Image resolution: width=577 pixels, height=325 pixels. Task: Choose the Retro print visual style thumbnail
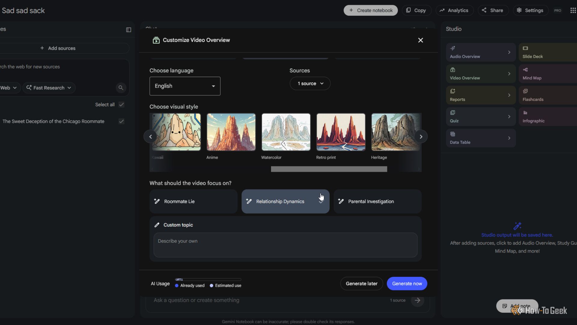pyautogui.click(x=341, y=132)
